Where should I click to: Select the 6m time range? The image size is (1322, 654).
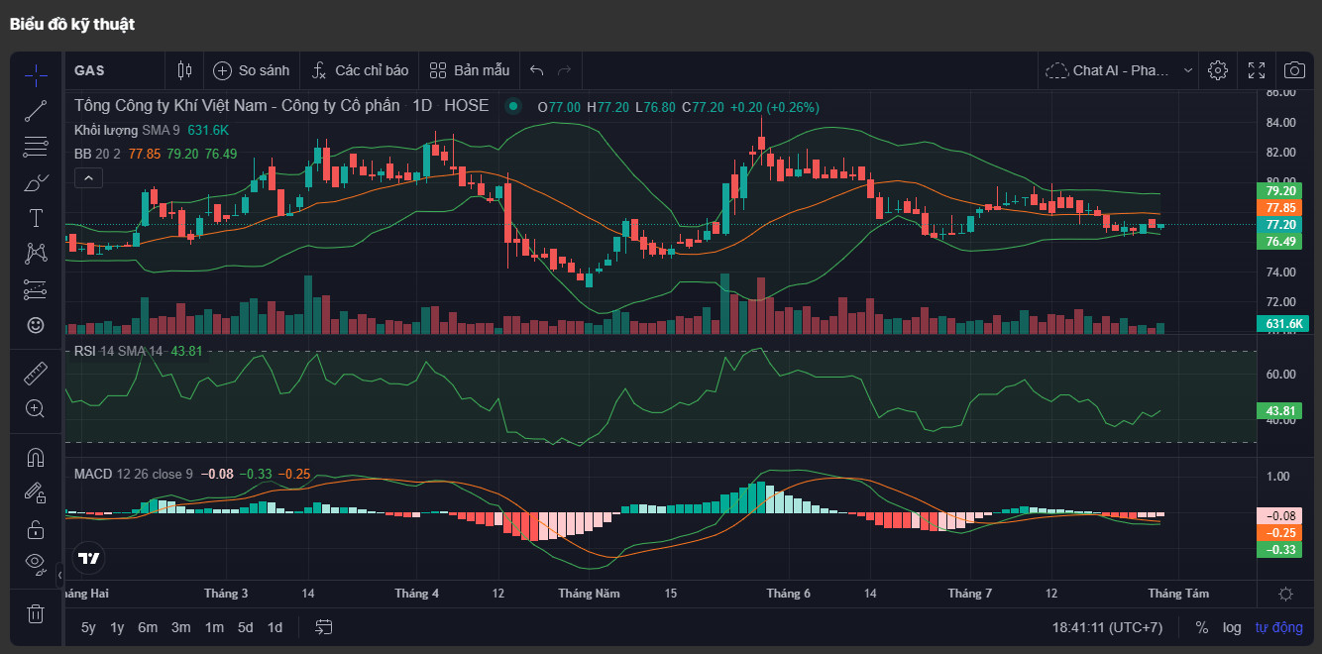click(148, 627)
